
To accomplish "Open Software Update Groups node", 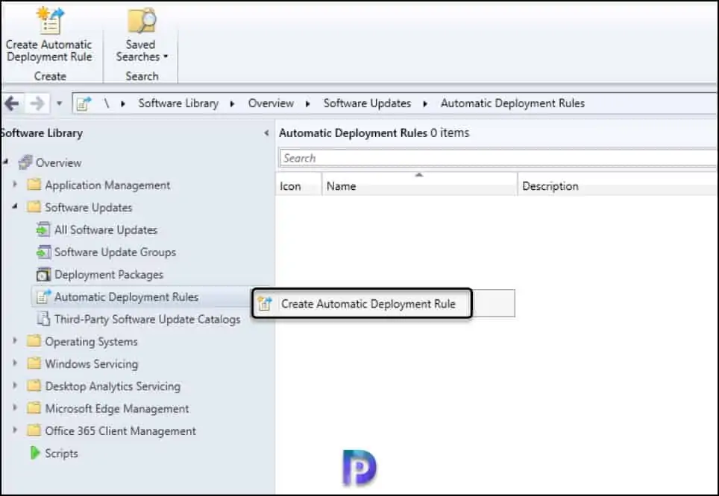I will (x=115, y=252).
